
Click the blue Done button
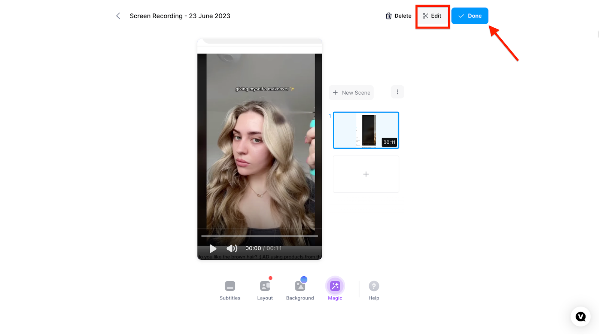(x=470, y=16)
